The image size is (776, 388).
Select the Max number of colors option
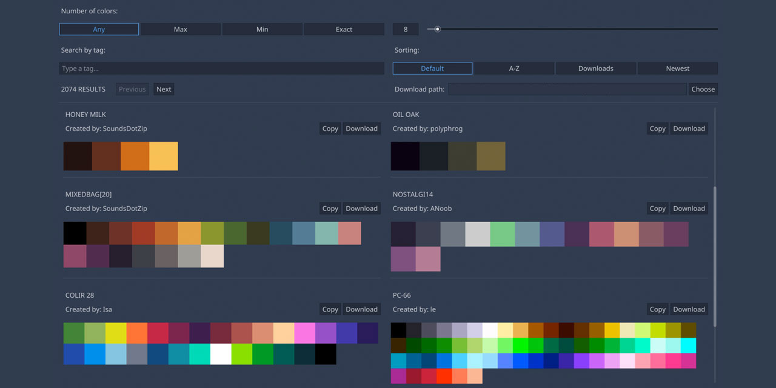tap(181, 29)
